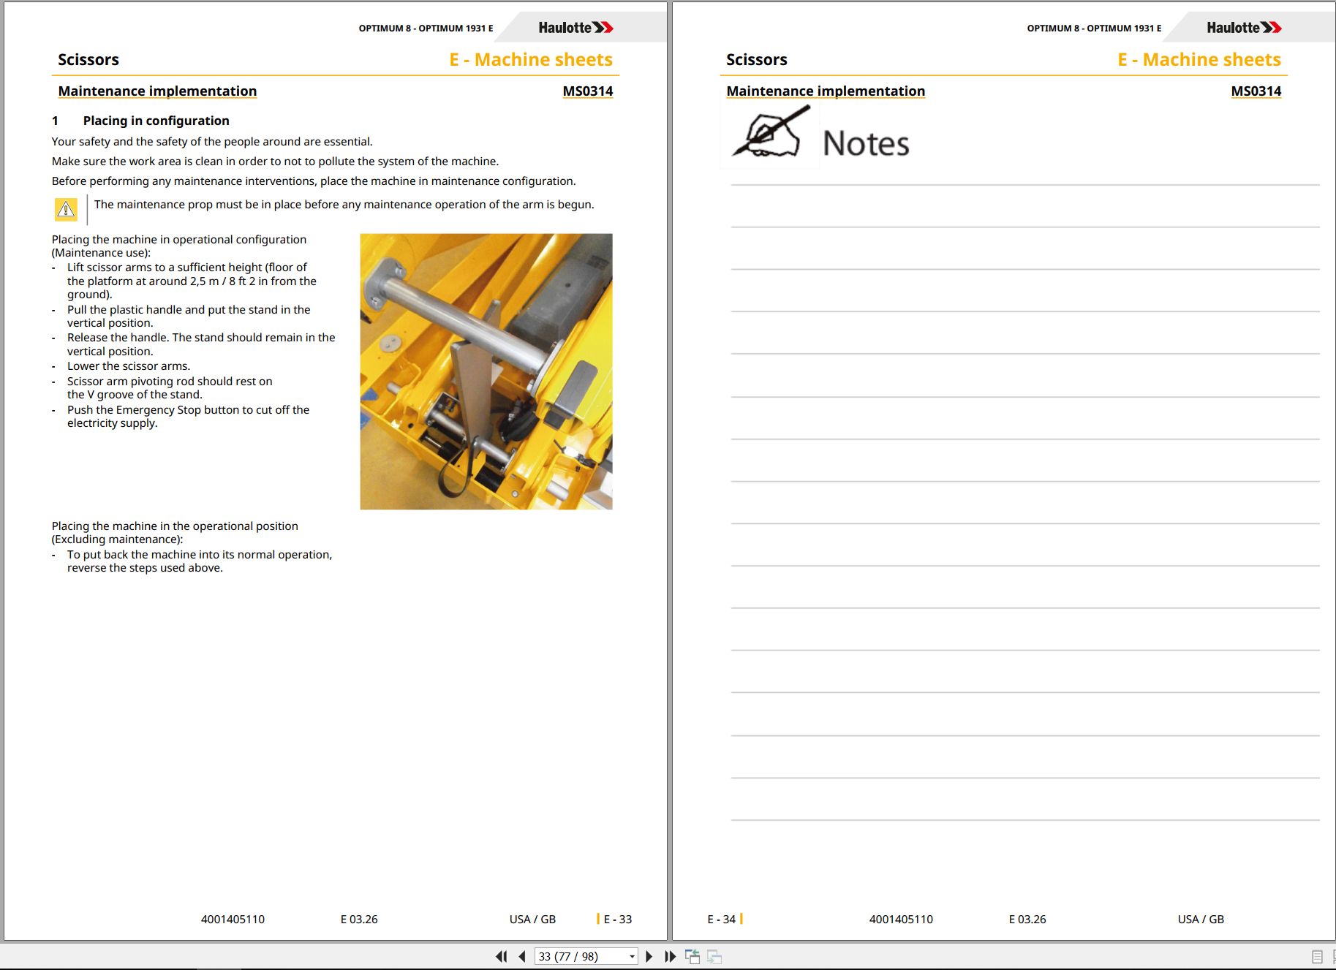Click the page number 'E - 33' footer
The image size is (1336, 970).
pyautogui.click(x=617, y=920)
